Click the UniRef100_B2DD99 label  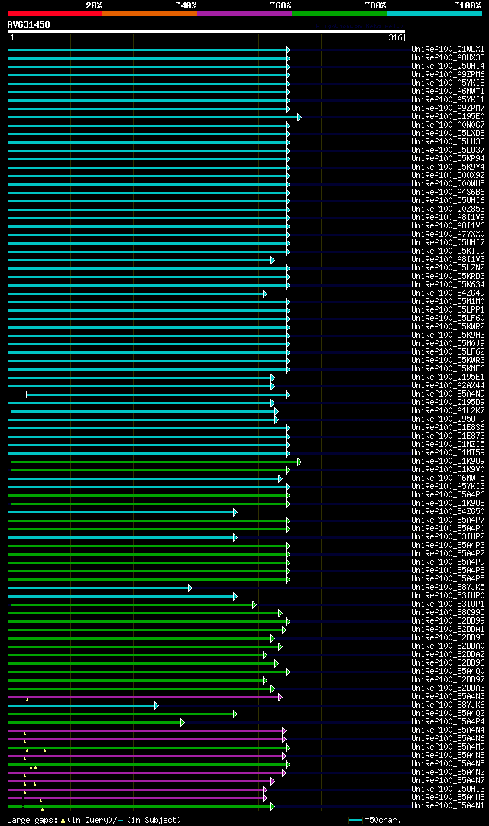pos(448,621)
